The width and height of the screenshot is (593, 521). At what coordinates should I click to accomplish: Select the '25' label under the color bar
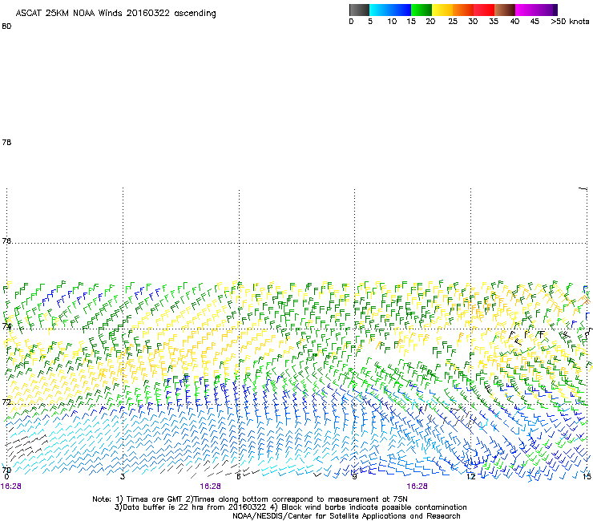coord(453,22)
